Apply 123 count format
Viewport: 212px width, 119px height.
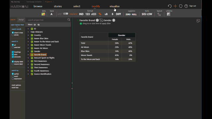click(x=87, y=14)
